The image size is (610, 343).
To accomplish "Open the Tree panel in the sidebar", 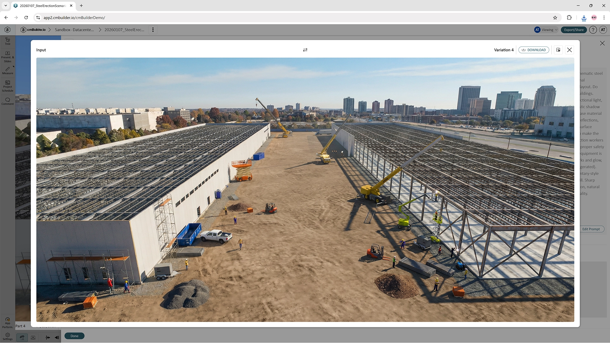I will pyautogui.click(x=8, y=41).
